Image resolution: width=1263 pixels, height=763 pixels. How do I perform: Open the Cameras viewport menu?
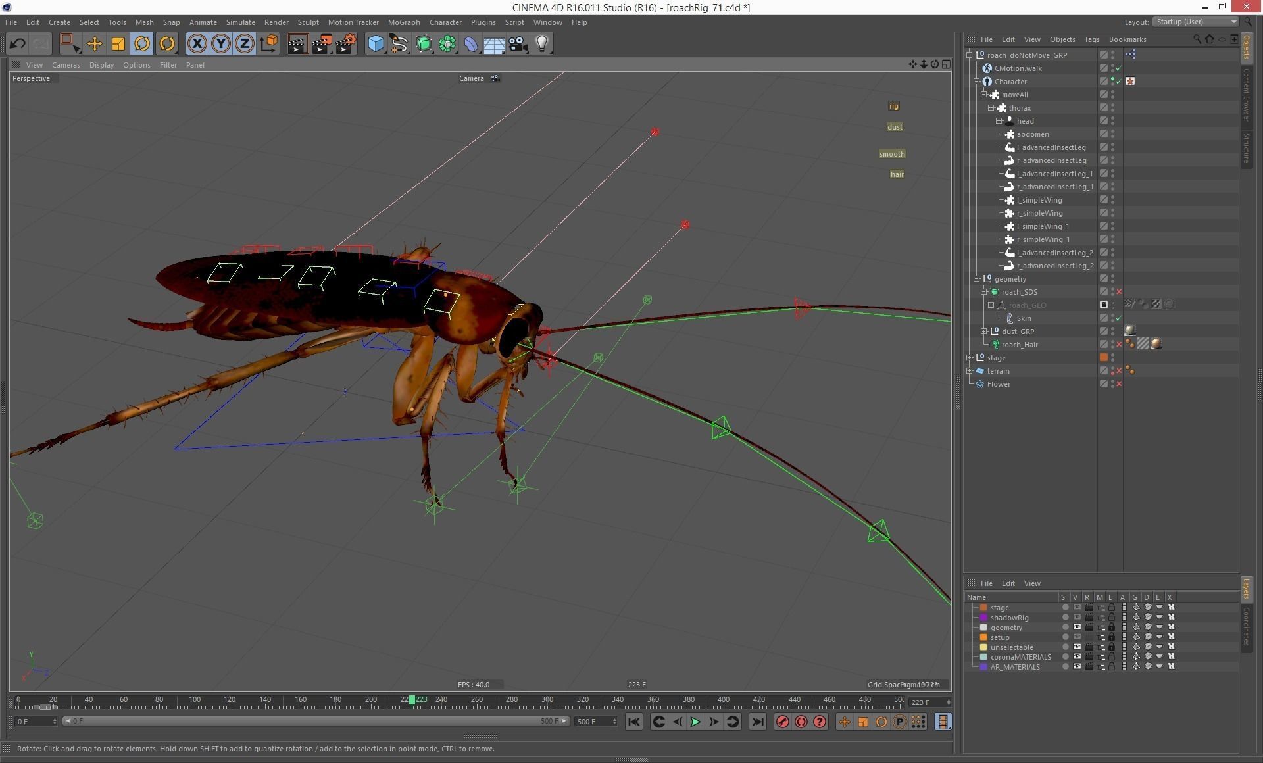66,65
